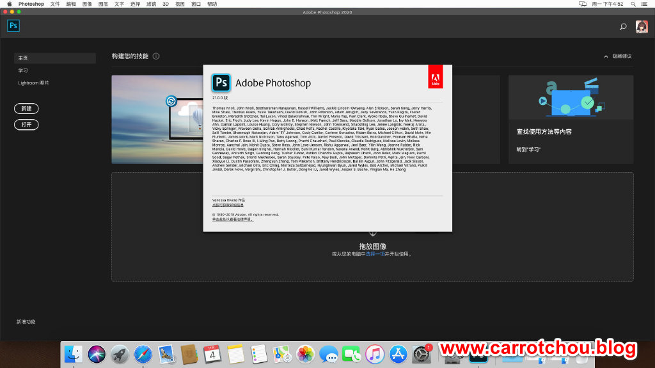655x368 pixels.
Task: Open the Photos app in the Dock
Action: 306,353
